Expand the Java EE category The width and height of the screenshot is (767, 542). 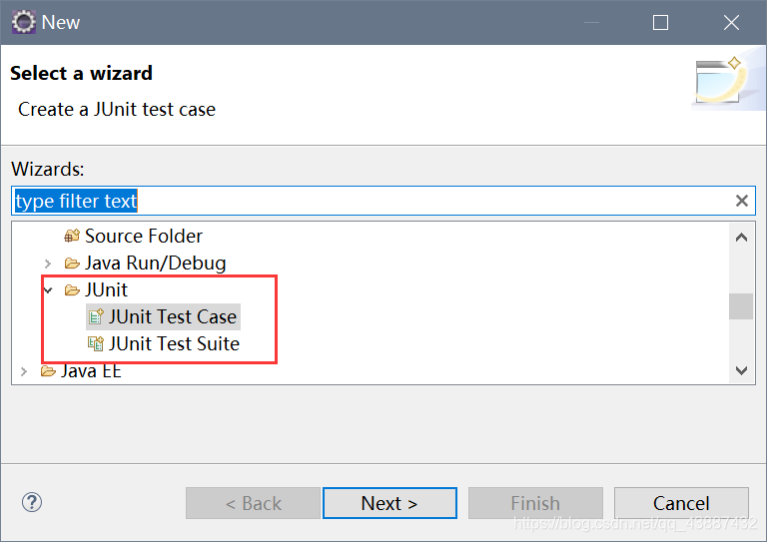(24, 371)
